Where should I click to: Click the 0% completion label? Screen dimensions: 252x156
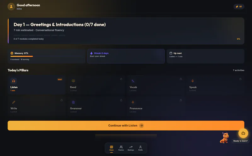coord(238,39)
